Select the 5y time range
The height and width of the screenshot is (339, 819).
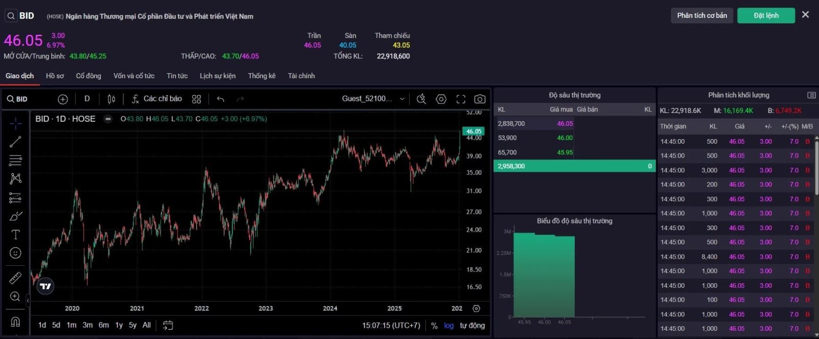pyautogui.click(x=133, y=325)
